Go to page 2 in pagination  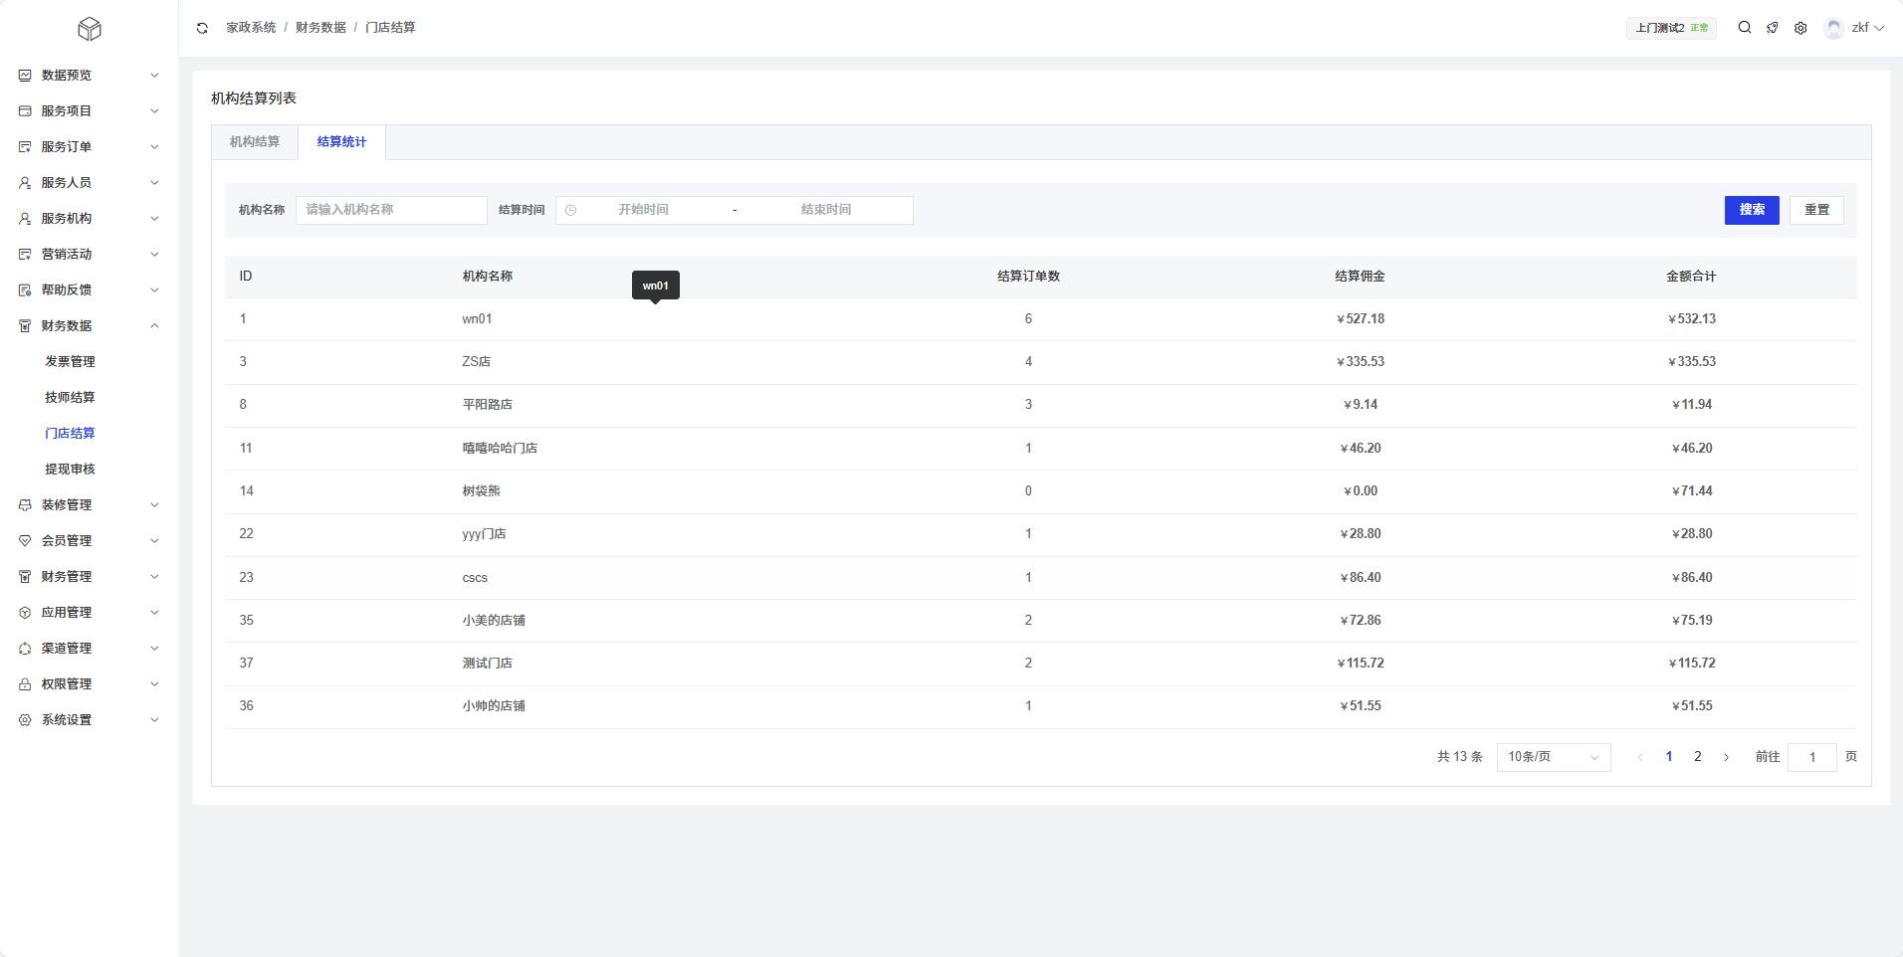pos(1698,757)
